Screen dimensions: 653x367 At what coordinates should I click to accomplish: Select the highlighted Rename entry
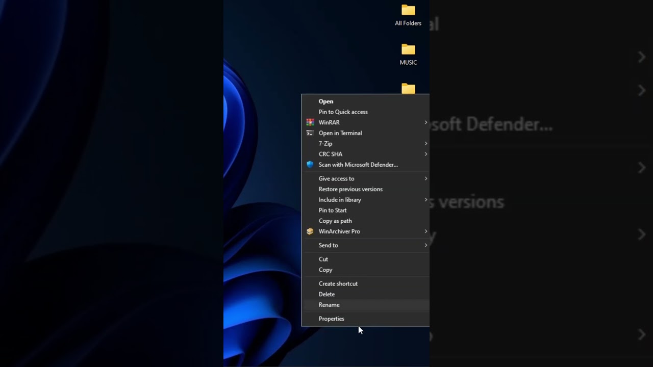tap(365, 305)
